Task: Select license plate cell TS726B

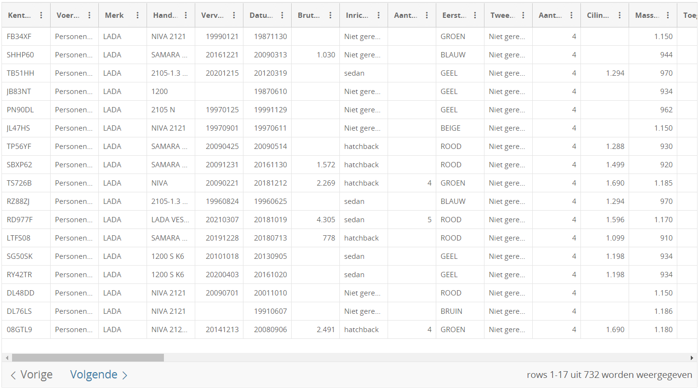Action: tap(26, 183)
